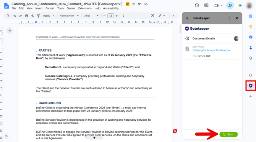The width and height of the screenshot is (256, 142).
Task: Click the Gemini suggestion chip at page bottom
Action: (94, 138)
